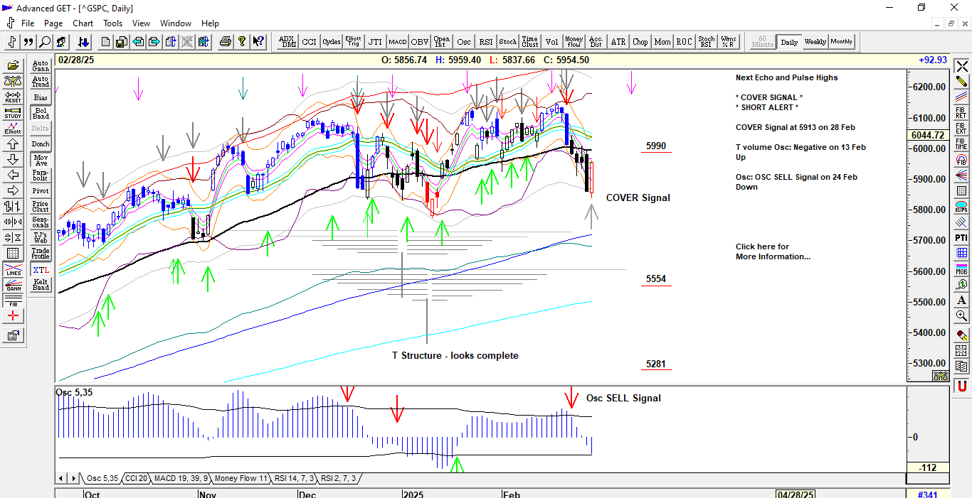The image size is (972, 498).
Task: Select the Print icon in toolbar
Action: click(226, 42)
